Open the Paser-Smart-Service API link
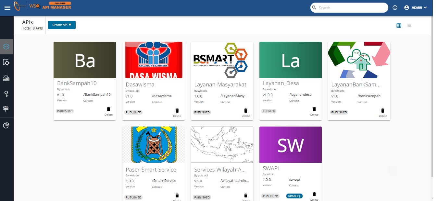The height and width of the screenshot is (201, 437). 151,170
